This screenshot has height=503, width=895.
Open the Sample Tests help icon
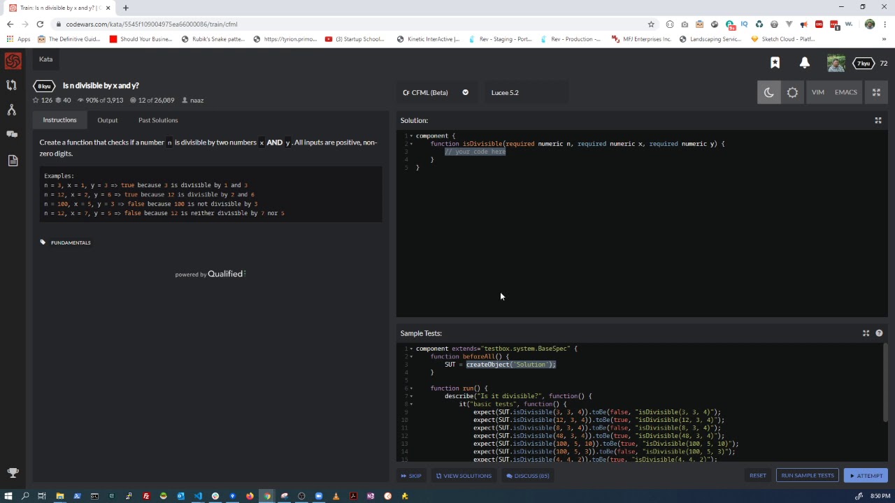click(x=879, y=333)
